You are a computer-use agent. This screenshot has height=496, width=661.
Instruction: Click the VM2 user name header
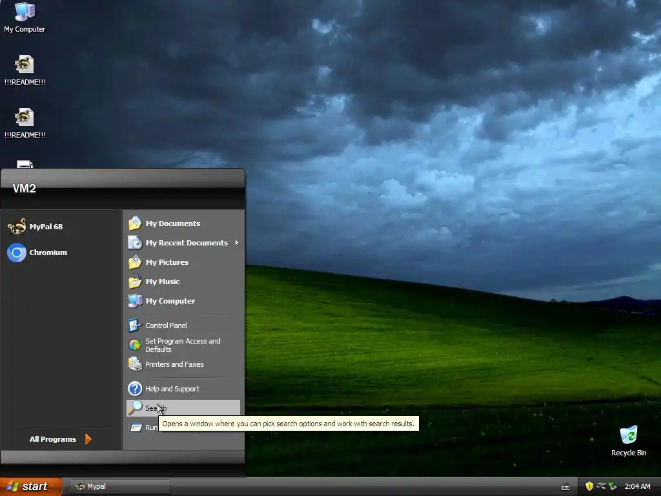[x=24, y=189]
